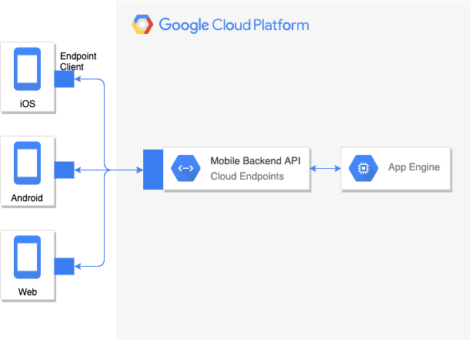Click the iOS label text
Image resolution: width=471 pixels, height=340 pixels.
click(28, 104)
